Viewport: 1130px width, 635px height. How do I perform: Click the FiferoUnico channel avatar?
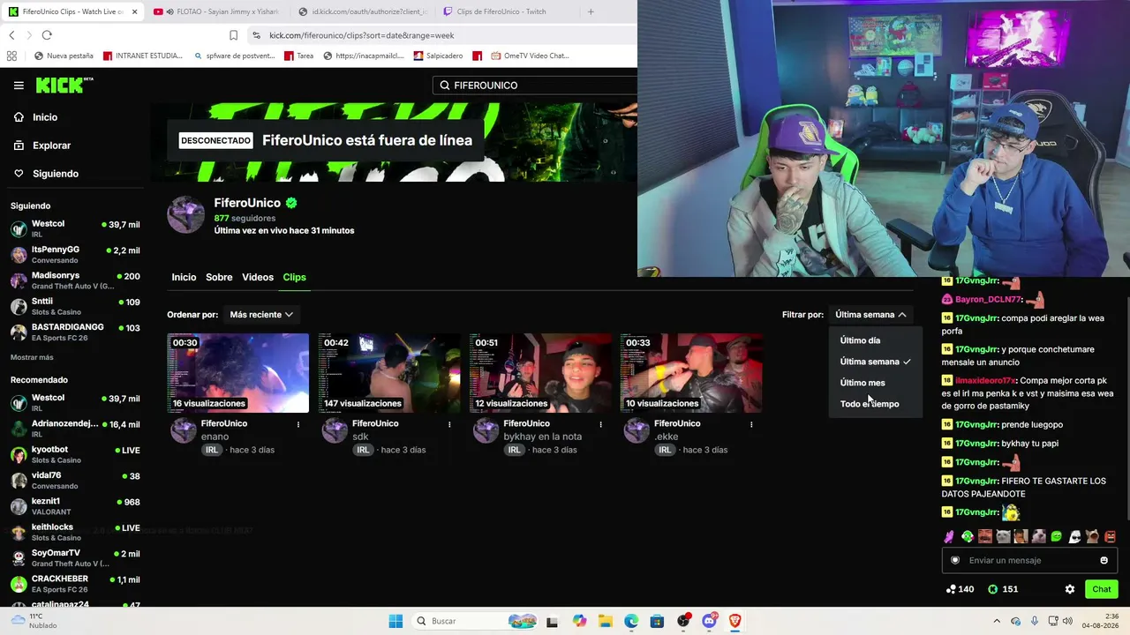[186, 214]
